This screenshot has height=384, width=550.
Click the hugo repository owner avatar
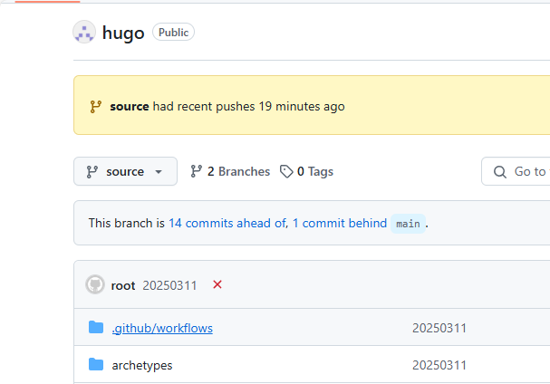(84, 32)
